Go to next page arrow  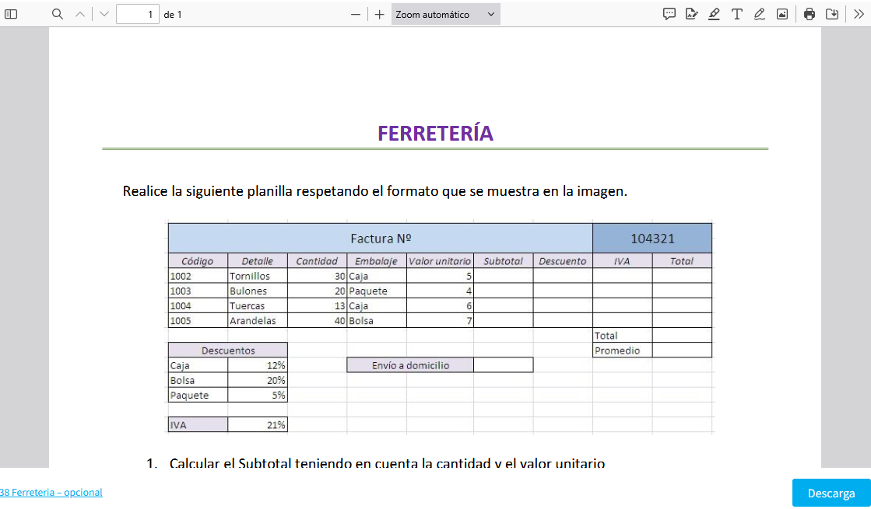pos(104,14)
